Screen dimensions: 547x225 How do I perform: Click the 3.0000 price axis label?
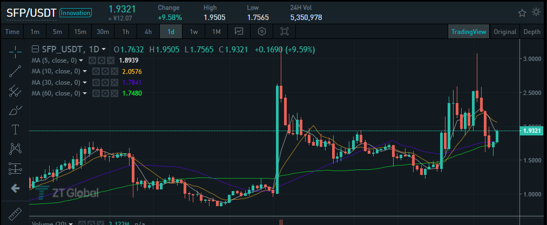click(532, 59)
